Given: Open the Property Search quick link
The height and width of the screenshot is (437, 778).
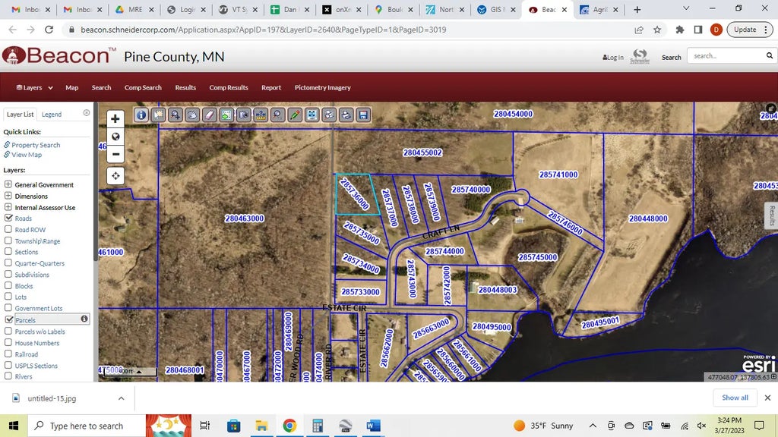Looking at the screenshot, I should click(36, 145).
